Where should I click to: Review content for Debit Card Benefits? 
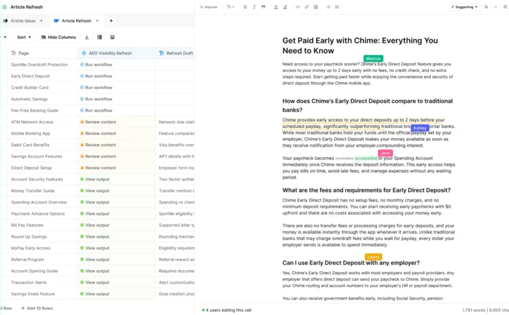[x=98, y=145]
